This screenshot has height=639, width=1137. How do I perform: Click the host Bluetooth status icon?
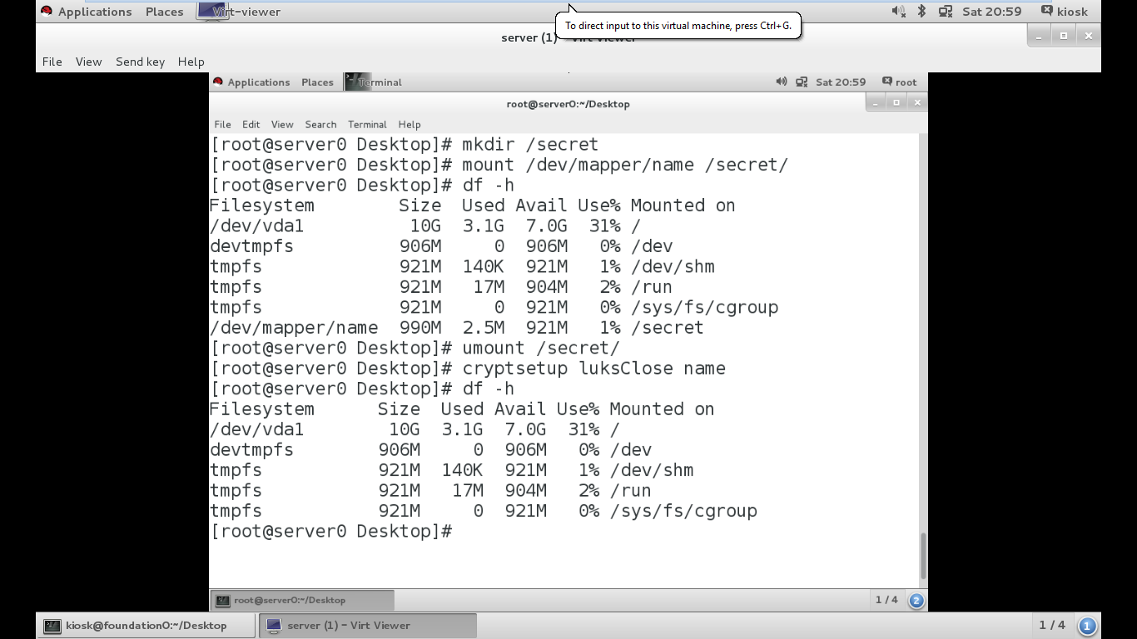[921, 12]
